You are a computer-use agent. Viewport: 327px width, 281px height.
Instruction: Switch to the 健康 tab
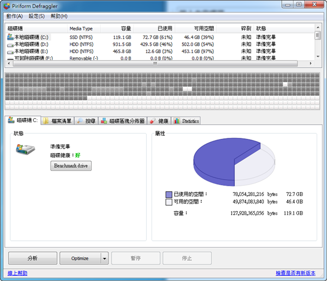[x=159, y=121]
